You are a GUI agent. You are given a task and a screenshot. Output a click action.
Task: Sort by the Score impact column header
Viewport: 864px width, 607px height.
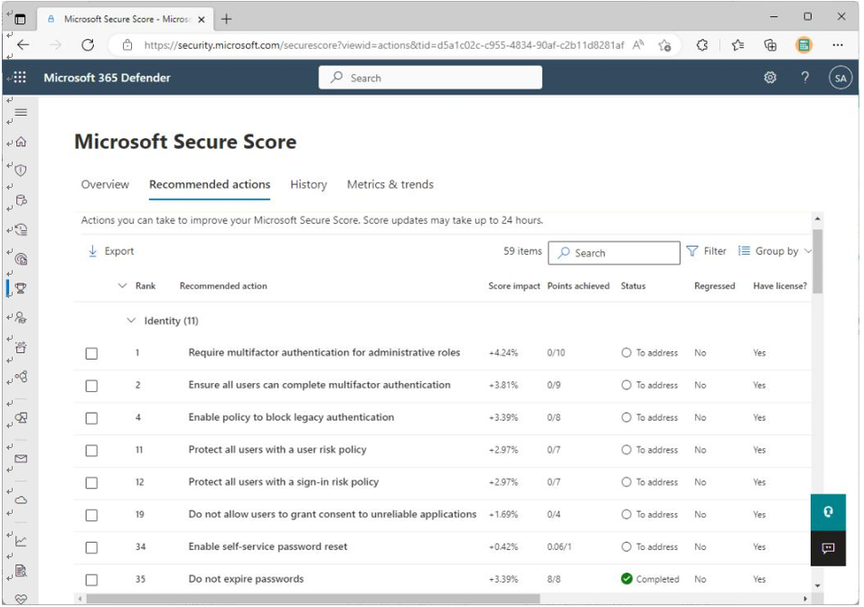[514, 285]
